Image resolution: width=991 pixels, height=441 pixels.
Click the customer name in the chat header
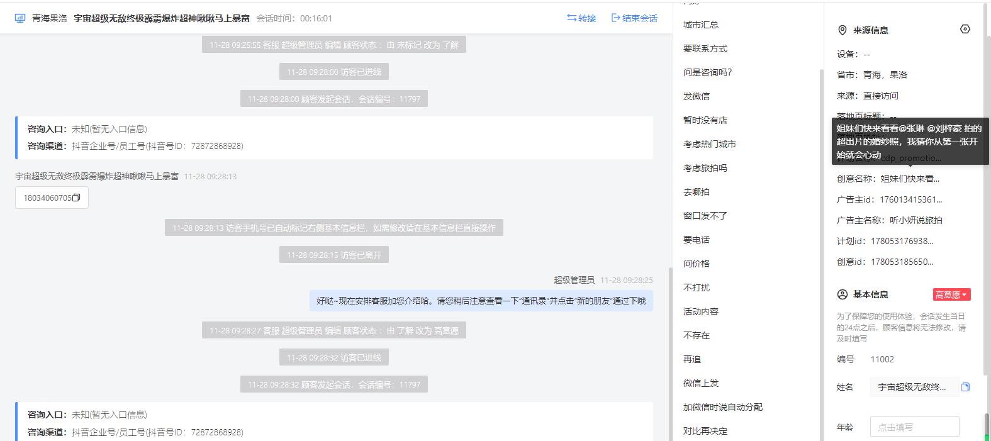(x=162, y=18)
